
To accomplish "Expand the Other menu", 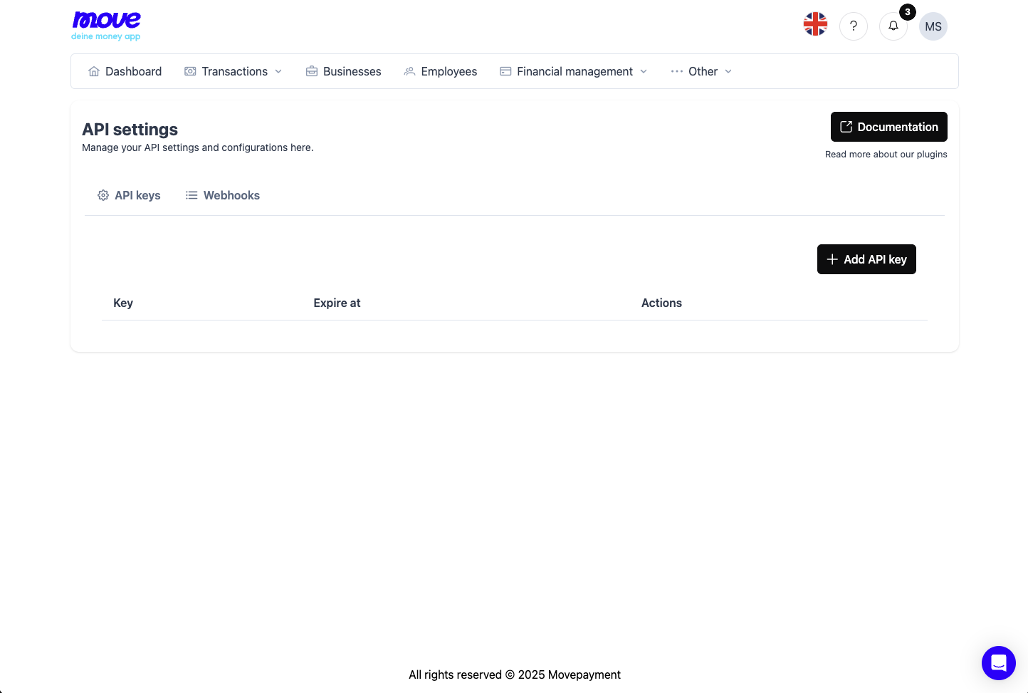I will 701,71.
